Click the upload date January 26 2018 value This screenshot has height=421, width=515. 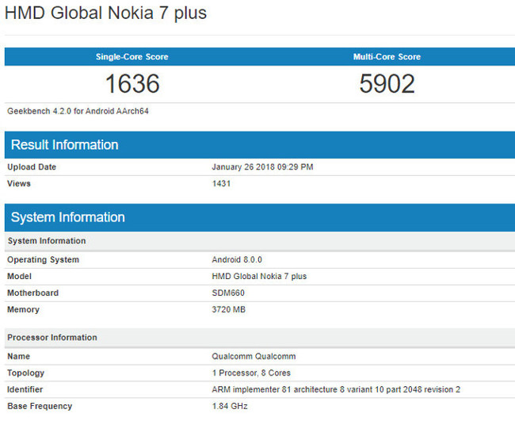tap(262, 167)
